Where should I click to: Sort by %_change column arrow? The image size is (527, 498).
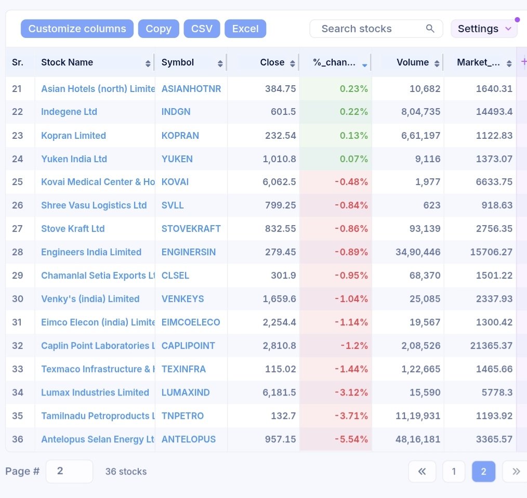pyautogui.click(x=365, y=65)
